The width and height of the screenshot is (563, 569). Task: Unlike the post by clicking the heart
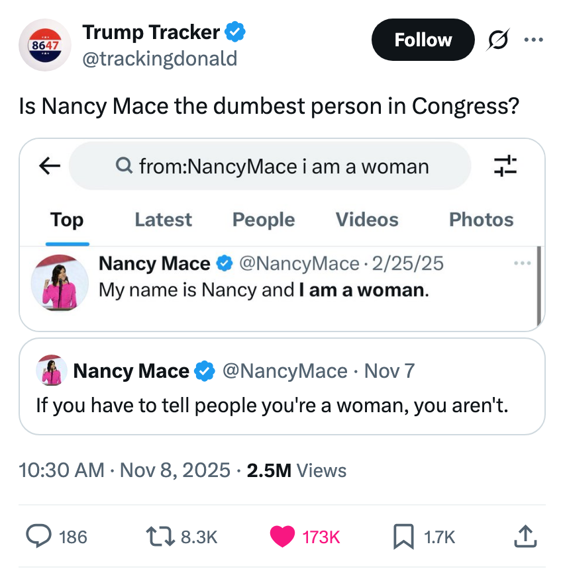tap(281, 533)
